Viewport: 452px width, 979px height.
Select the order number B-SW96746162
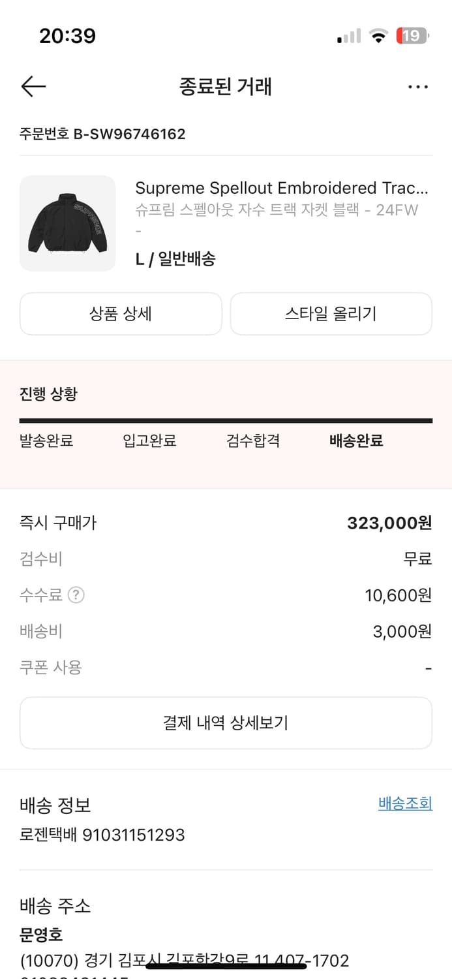pos(101,134)
